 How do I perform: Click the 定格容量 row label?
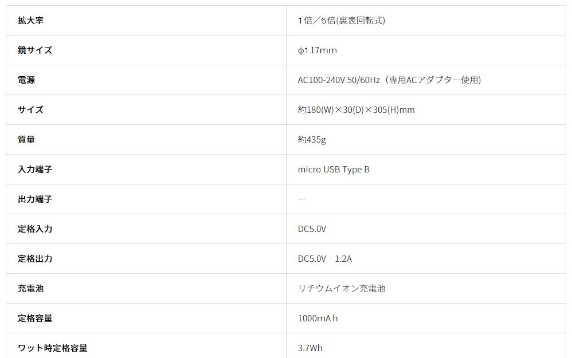(35, 318)
